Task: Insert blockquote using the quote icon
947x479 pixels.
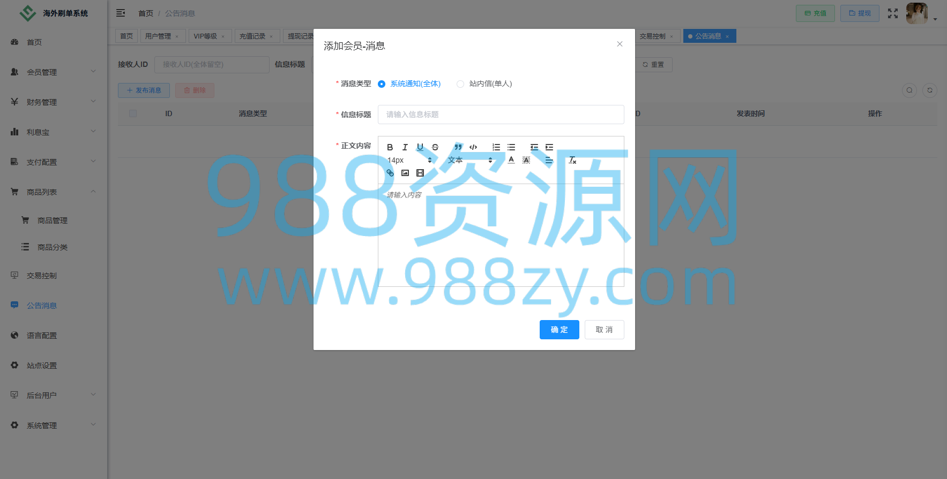Action: point(458,147)
